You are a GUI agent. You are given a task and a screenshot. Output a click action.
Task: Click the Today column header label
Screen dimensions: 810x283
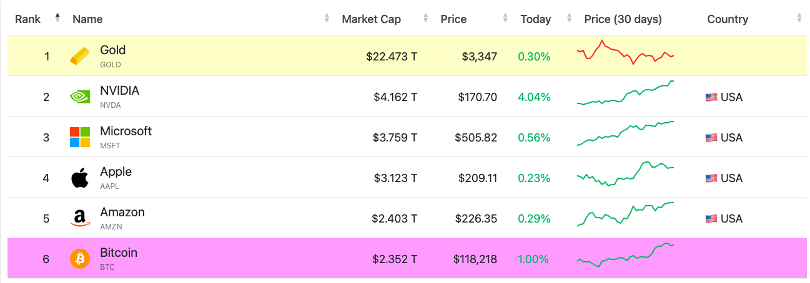[x=536, y=19]
